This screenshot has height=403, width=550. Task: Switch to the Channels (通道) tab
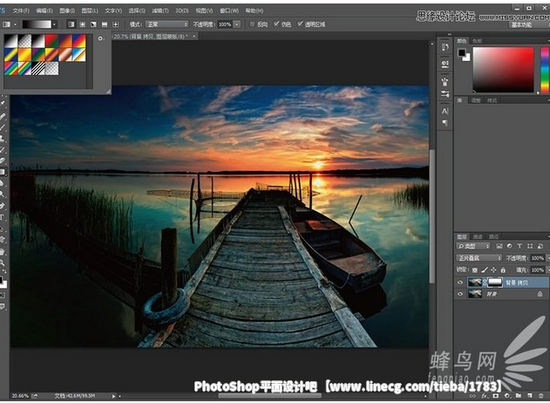[x=478, y=236]
